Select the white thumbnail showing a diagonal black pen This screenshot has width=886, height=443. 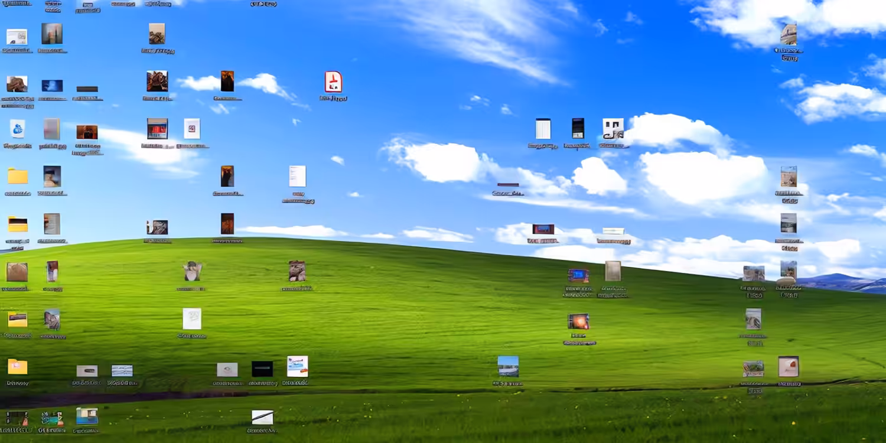point(262,417)
